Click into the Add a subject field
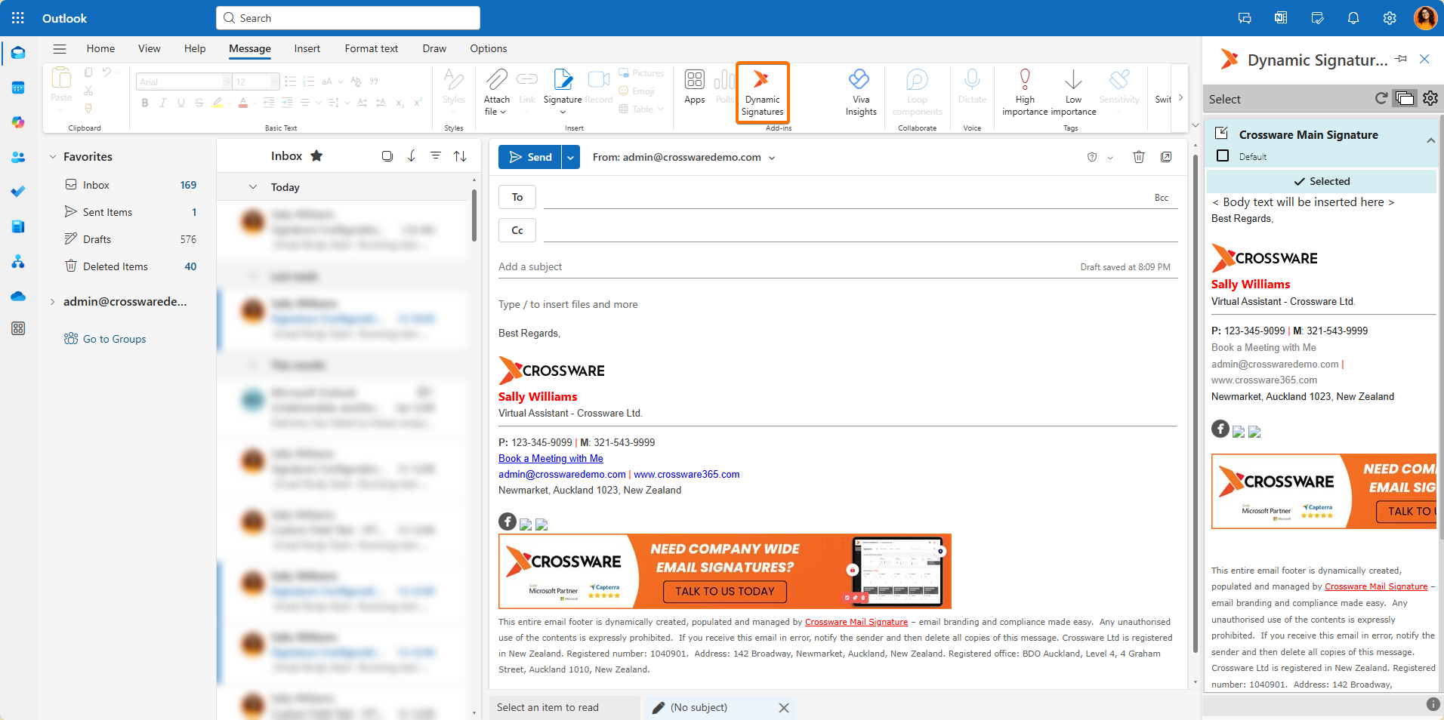 click(755, 266)
